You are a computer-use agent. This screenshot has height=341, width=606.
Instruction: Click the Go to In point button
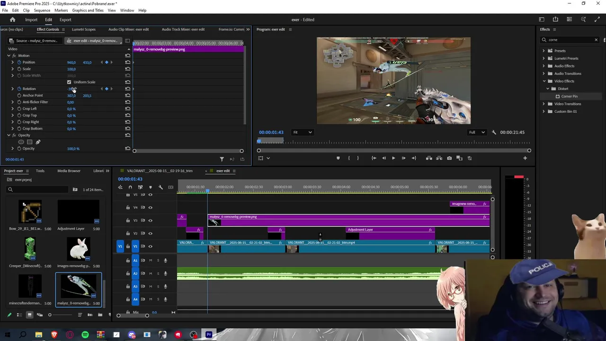click(x=374, y=158)
